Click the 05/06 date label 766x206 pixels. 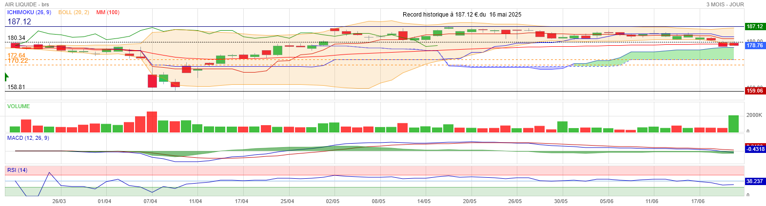point(607,201)
